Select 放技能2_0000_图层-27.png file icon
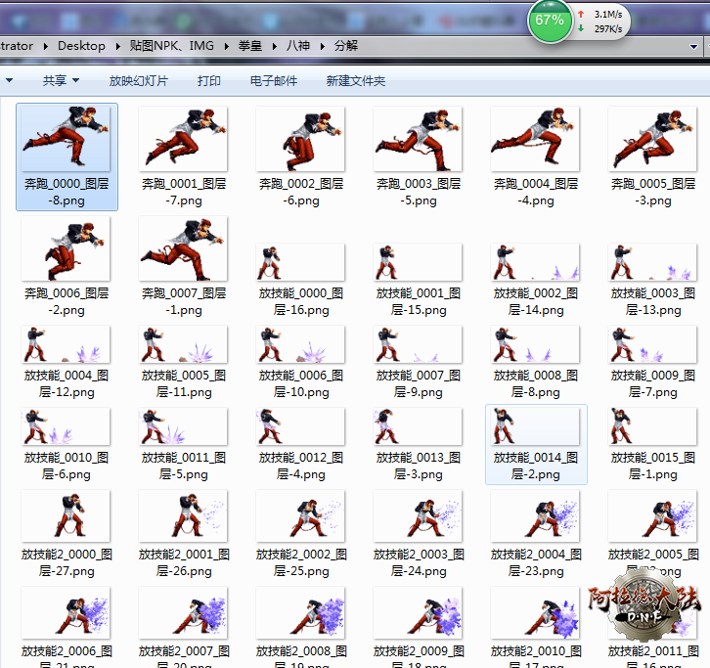 (67, 516)
